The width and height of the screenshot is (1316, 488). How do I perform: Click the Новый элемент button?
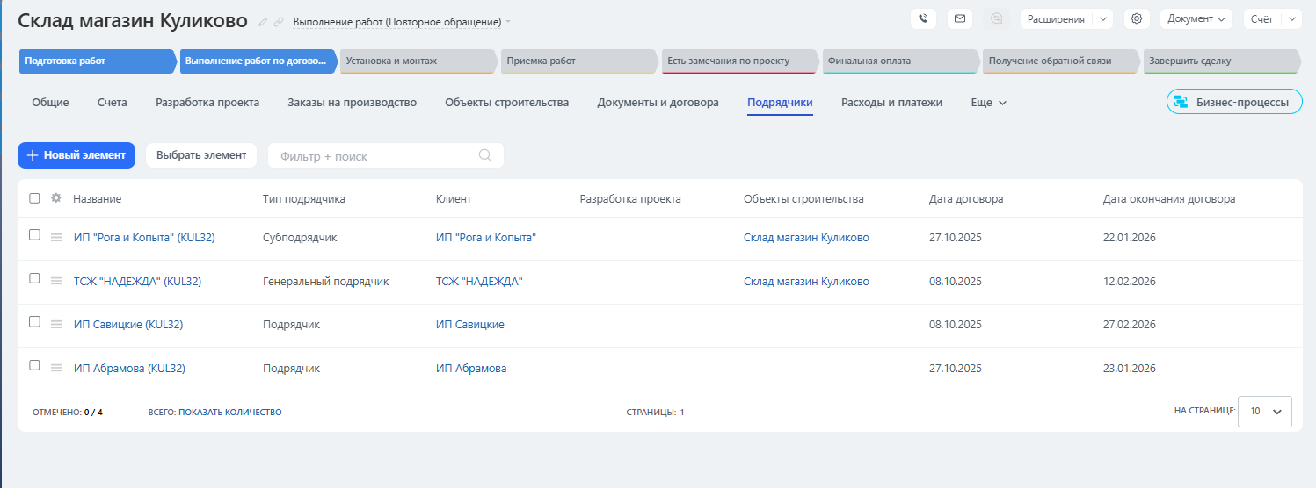tap(76, 155)
